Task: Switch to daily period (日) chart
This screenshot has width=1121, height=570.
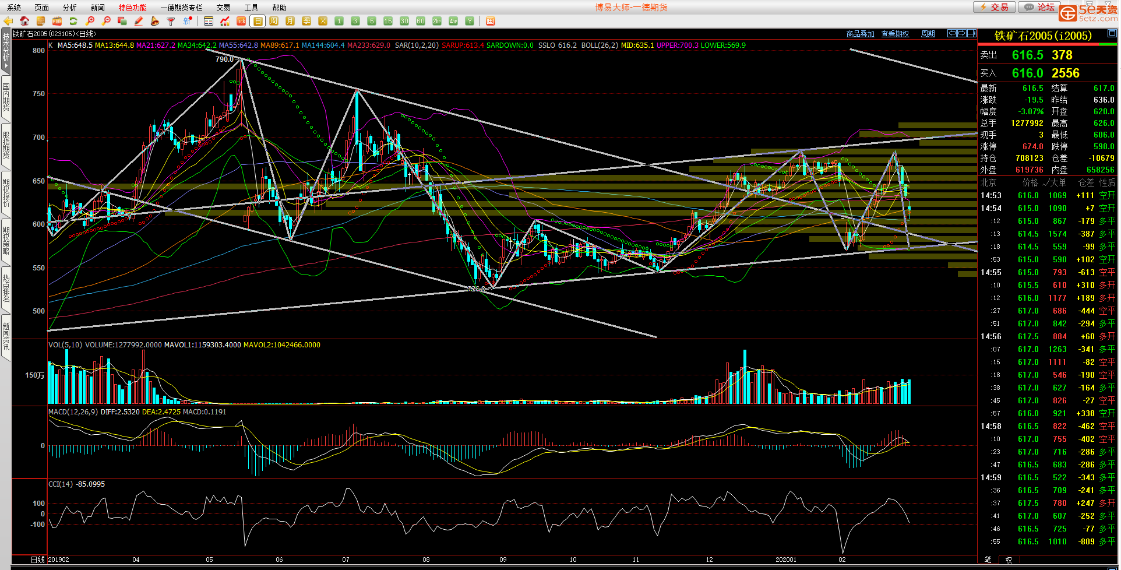Action: [x=258, y=21]
